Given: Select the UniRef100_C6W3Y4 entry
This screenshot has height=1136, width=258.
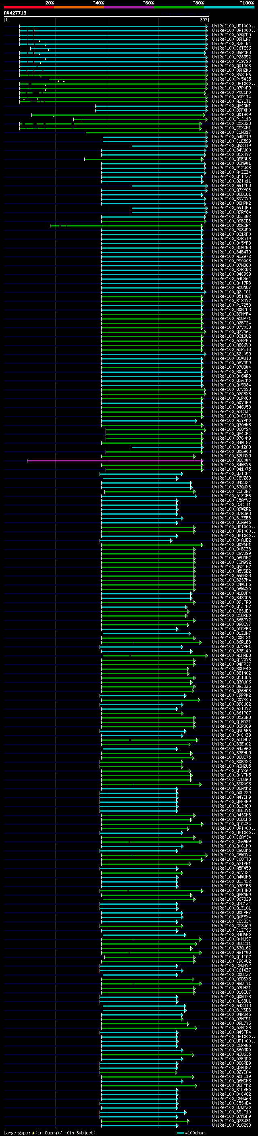Looking at the screenshot, I should tap(231, 855).
